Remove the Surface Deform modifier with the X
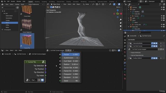Screen dimensions: 166x93 [x=161, y=58]
